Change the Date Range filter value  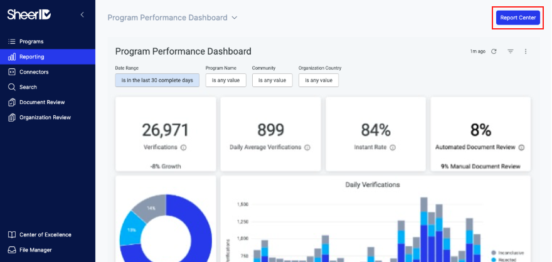pos(157,80)
